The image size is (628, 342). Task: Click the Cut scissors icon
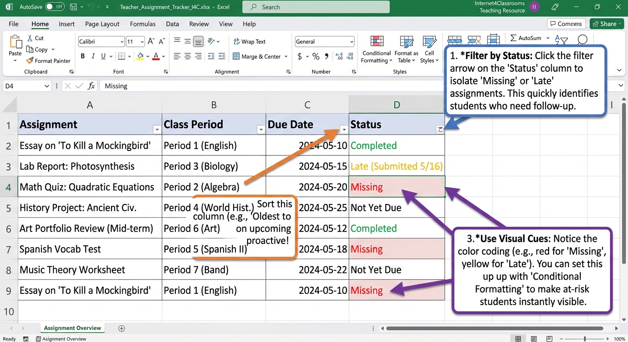pos(30,38)
